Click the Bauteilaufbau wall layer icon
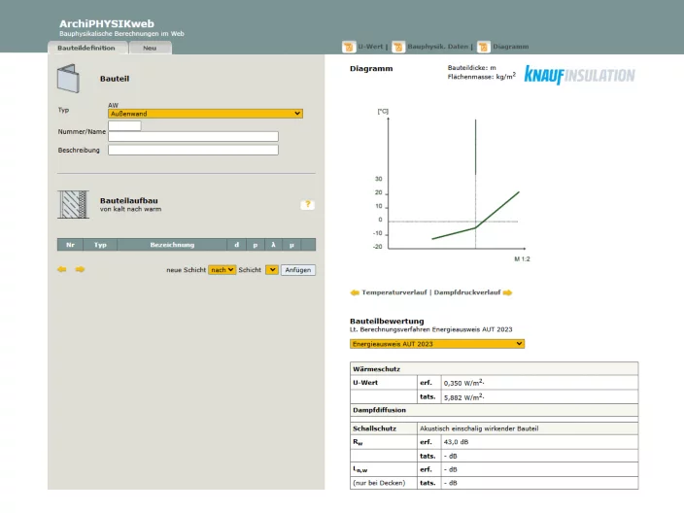 pos(73,204)
